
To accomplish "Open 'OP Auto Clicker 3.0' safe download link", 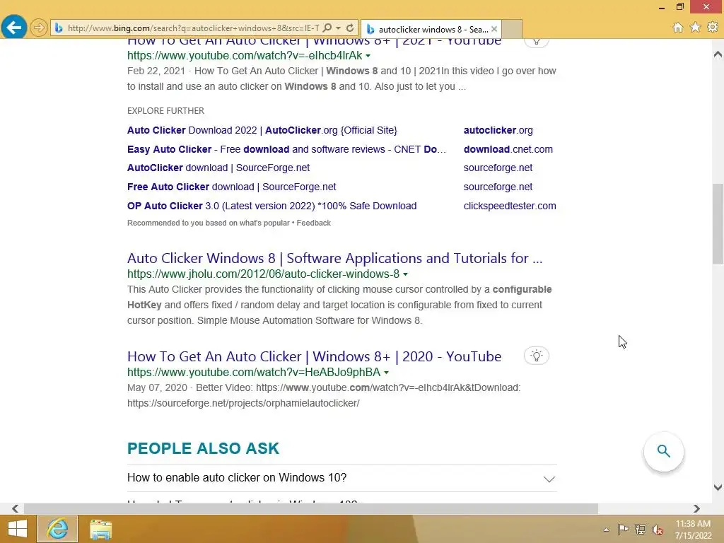I will pos(271,206).
